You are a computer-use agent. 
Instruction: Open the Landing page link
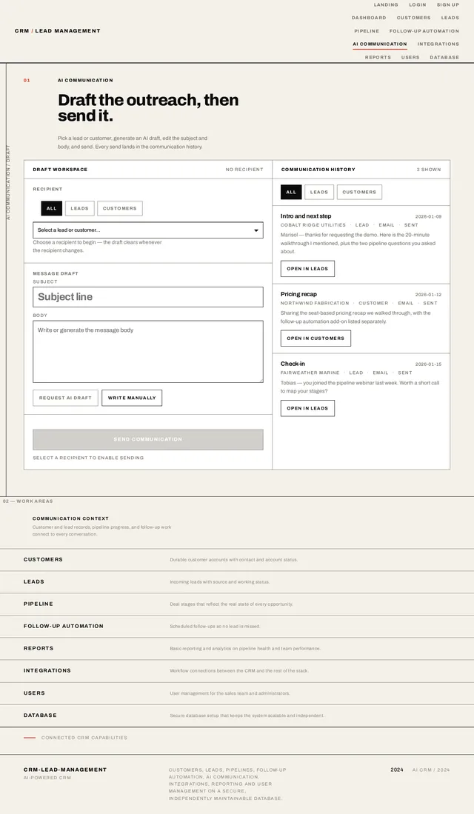[386, 4]
